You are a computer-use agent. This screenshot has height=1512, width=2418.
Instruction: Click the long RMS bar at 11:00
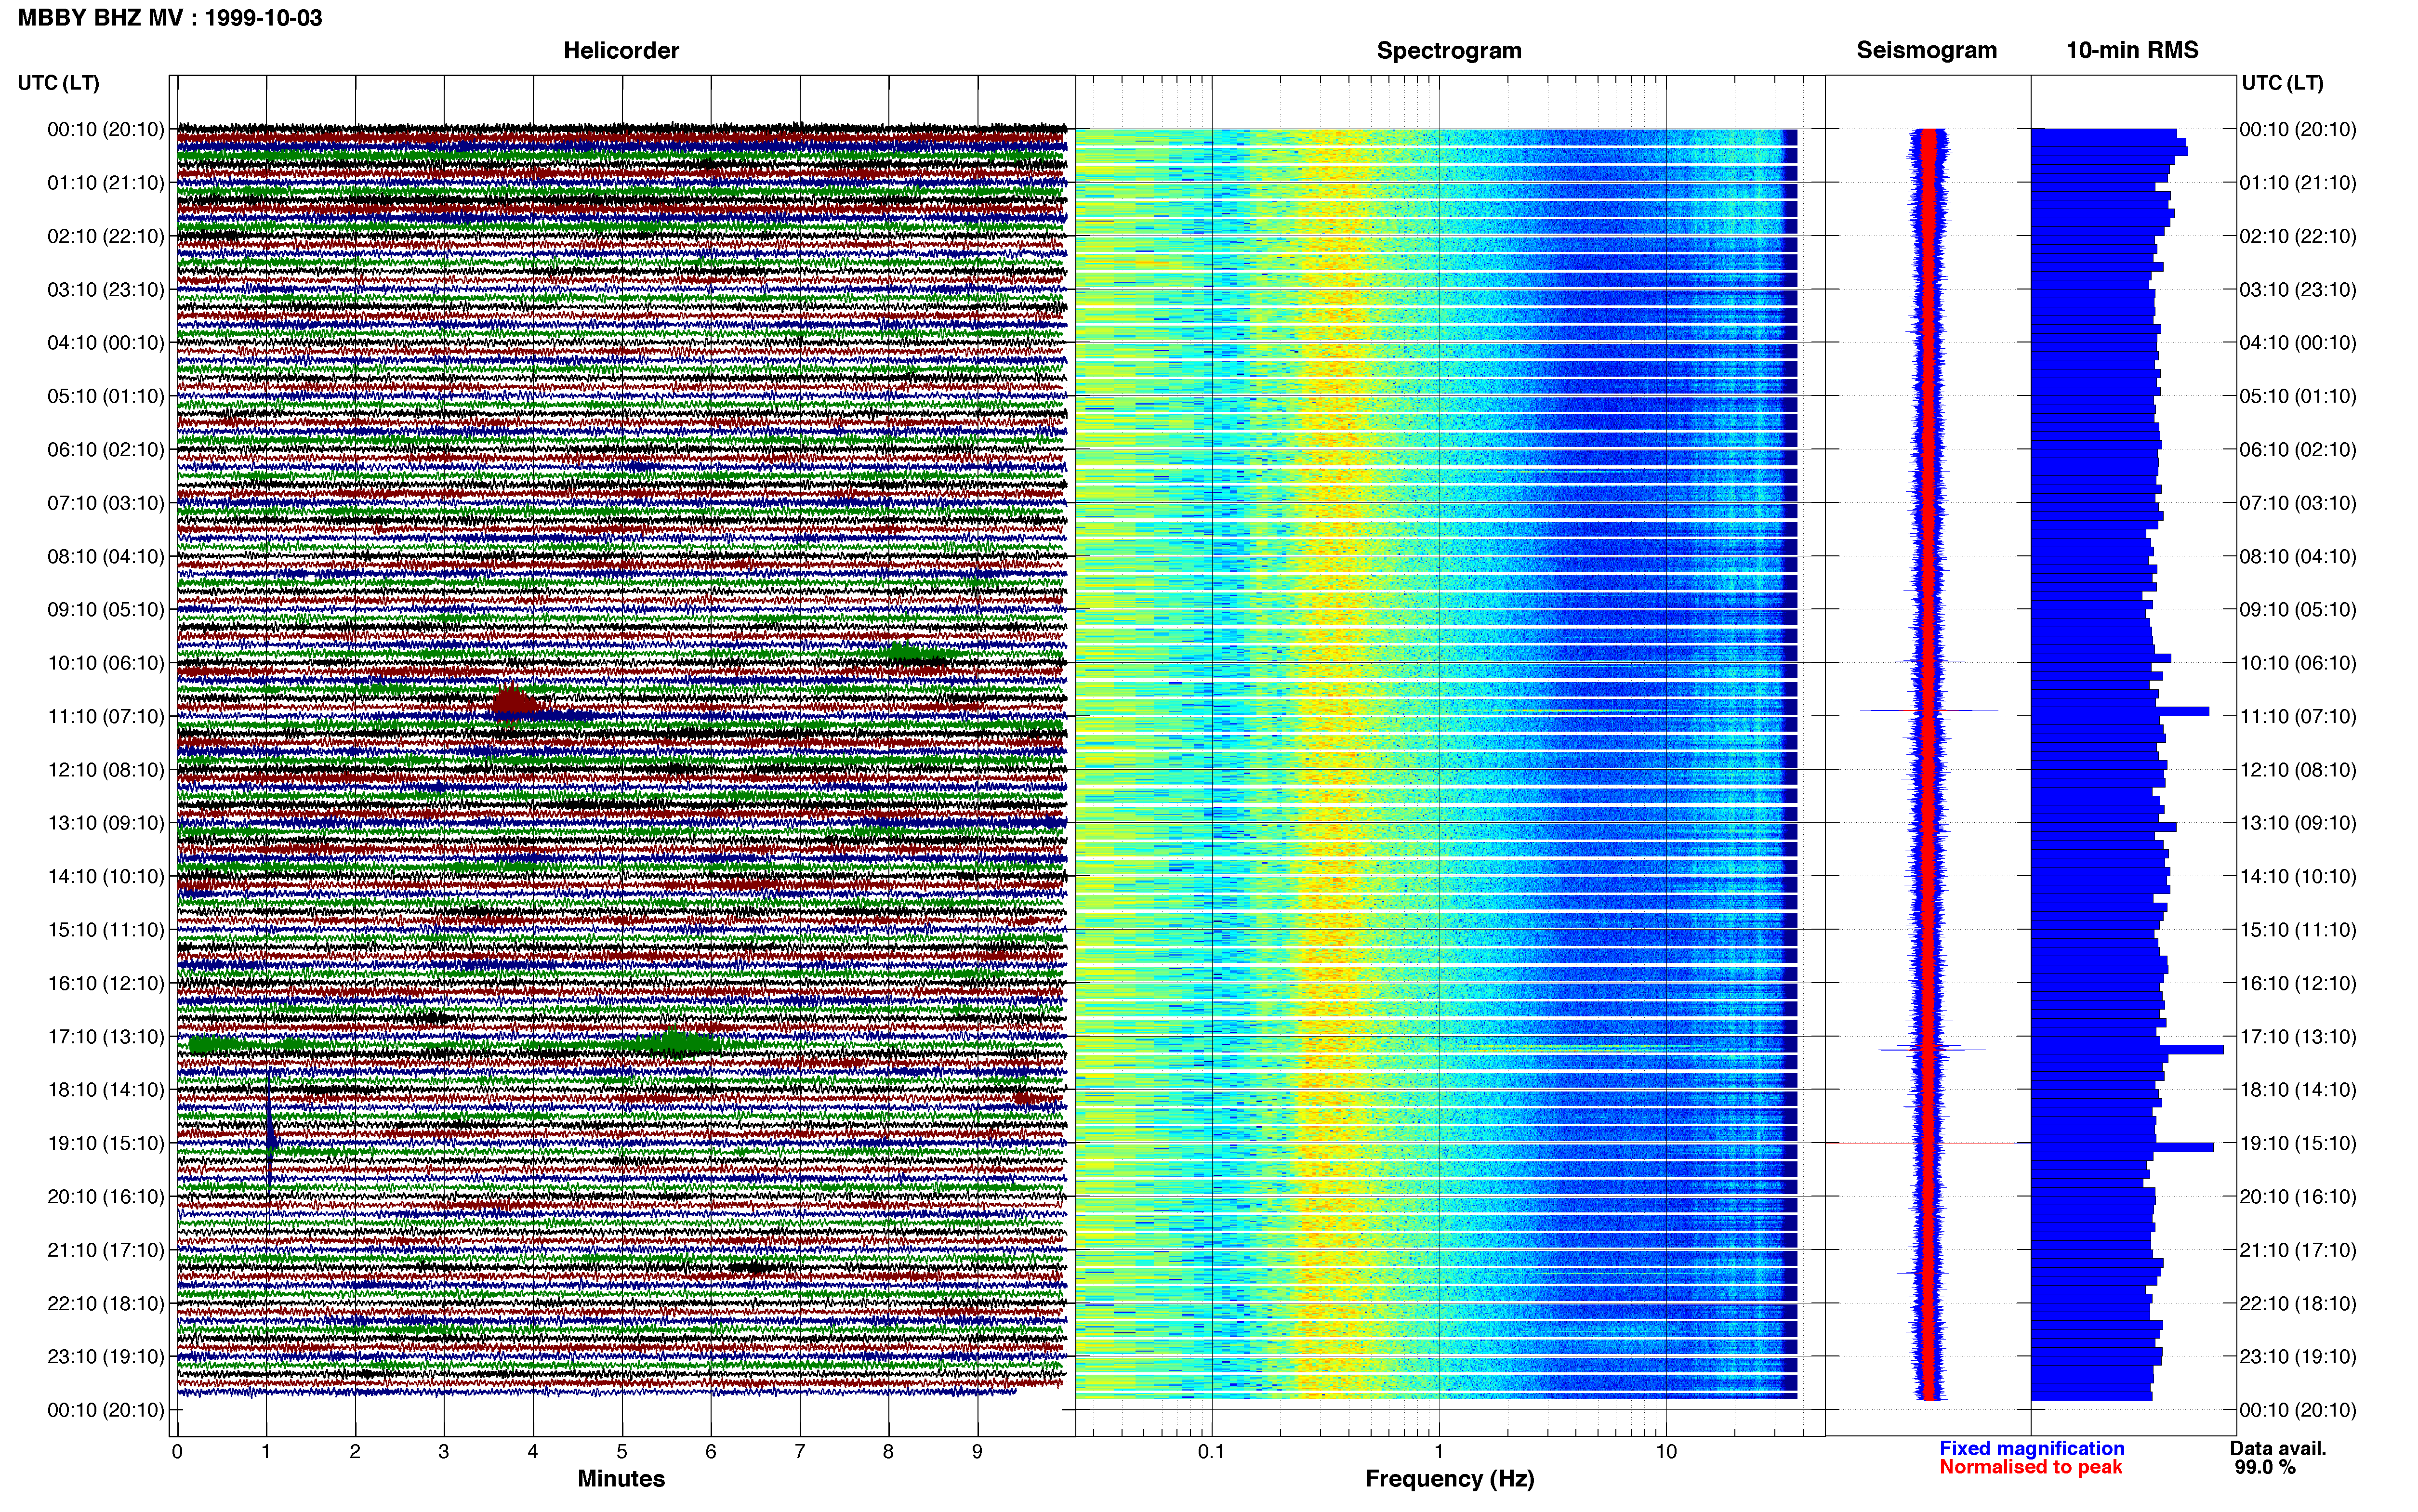2120,712
